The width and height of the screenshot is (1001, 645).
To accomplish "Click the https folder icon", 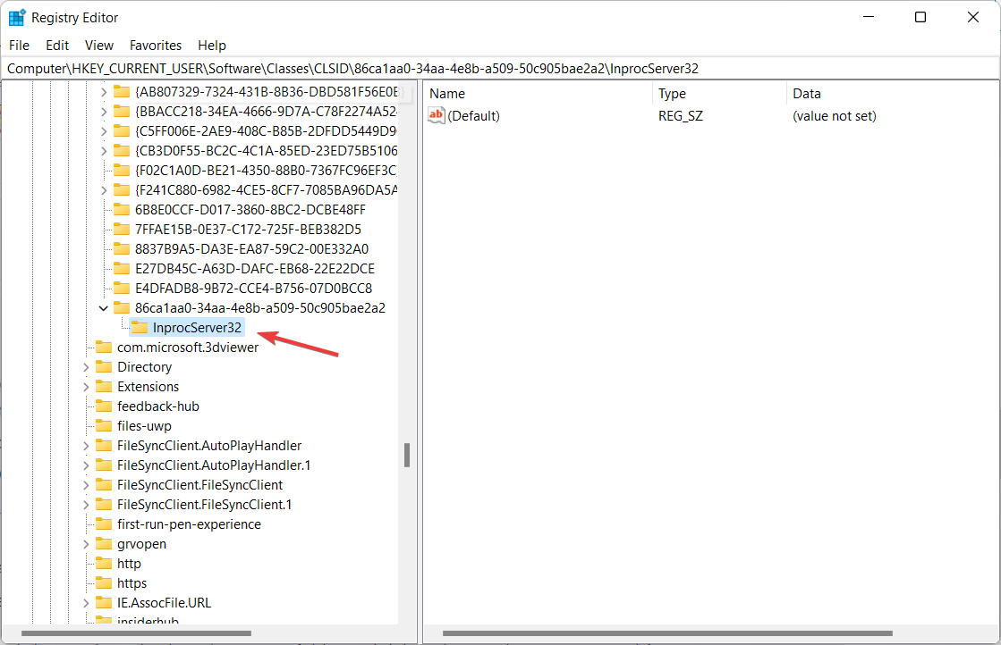I will (x=104, y=583).
